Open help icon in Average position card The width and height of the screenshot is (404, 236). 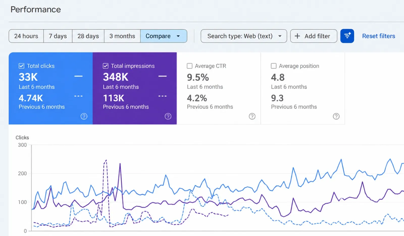pyautogui.click(x=336, y=116)
